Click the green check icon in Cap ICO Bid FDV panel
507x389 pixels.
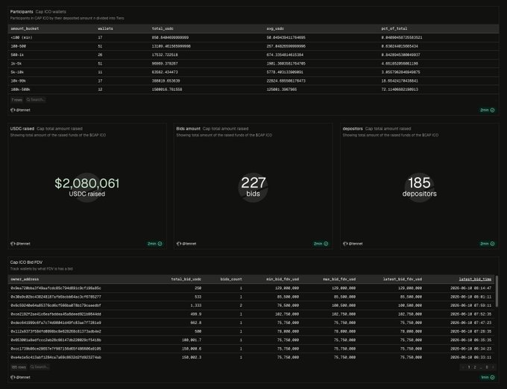492,377
